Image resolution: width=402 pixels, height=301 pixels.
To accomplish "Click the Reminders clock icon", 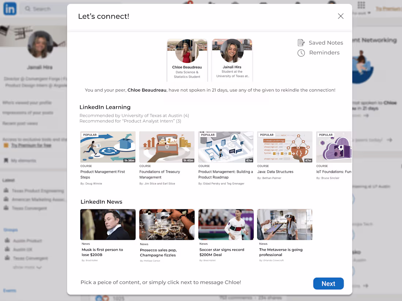I will (x=301, y=53).
